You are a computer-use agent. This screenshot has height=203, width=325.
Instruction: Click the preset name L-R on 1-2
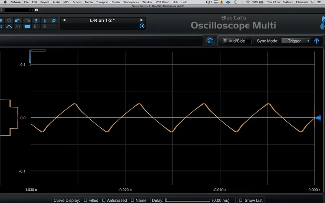102,20
